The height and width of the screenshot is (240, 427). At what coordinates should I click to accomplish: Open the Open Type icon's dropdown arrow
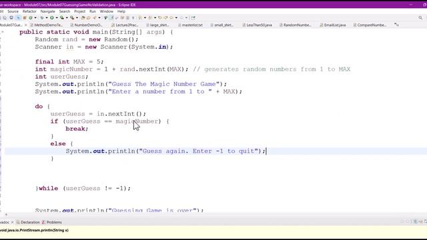pos(99,18)
